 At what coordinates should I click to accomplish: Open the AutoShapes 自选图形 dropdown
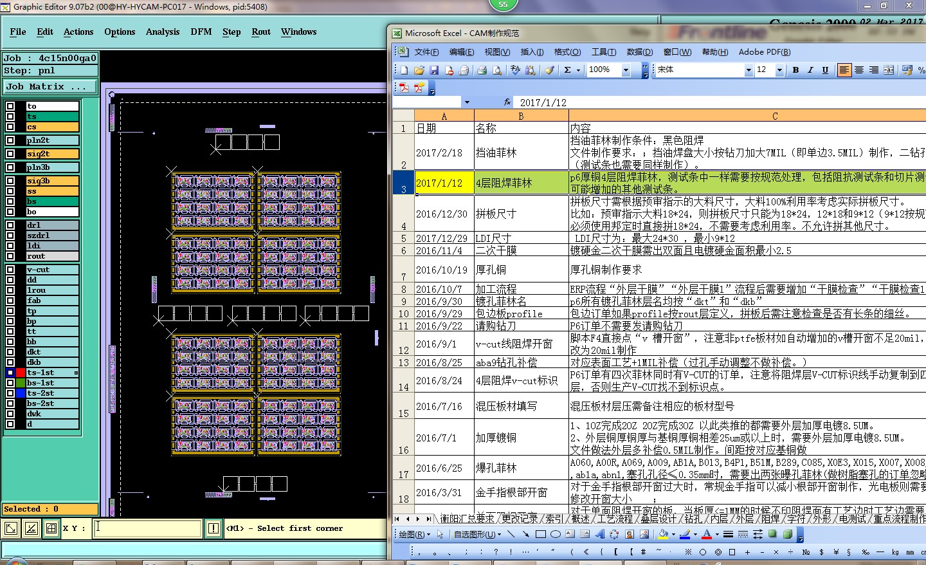click(x=478, y=534)
